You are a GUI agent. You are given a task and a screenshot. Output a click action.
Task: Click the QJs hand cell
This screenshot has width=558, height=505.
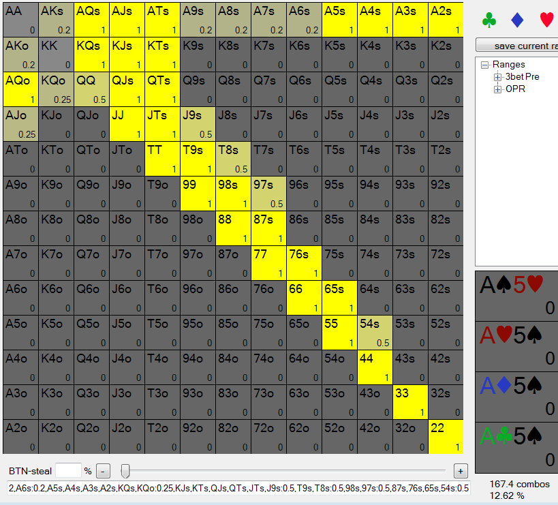pyautogui.click(x=127, y=89)
